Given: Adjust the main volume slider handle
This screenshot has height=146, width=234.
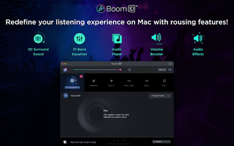Looking at the screenshot, I should (120, 70).
